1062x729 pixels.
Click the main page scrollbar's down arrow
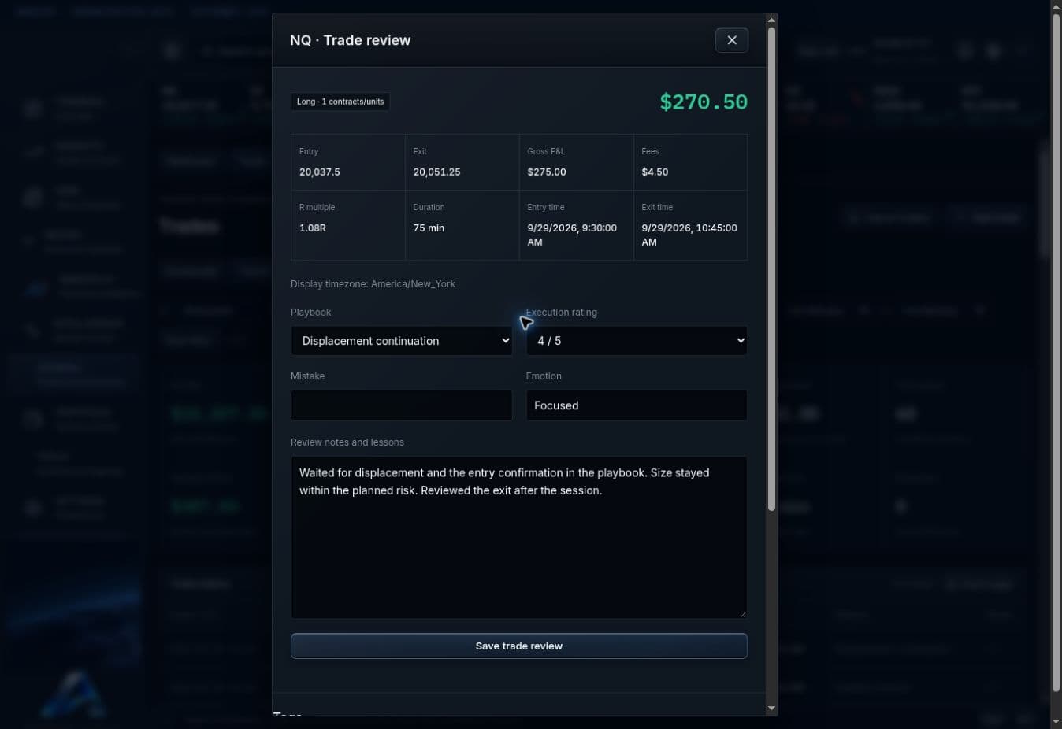coord(1056,722)
